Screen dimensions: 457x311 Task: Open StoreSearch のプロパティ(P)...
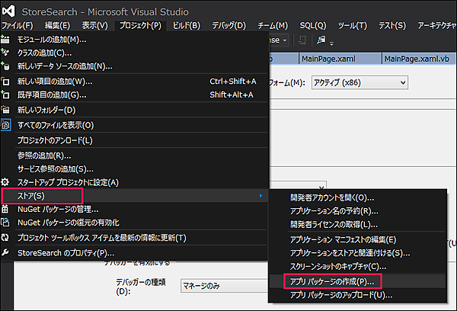pyautogui.click(x=134, y=253)
